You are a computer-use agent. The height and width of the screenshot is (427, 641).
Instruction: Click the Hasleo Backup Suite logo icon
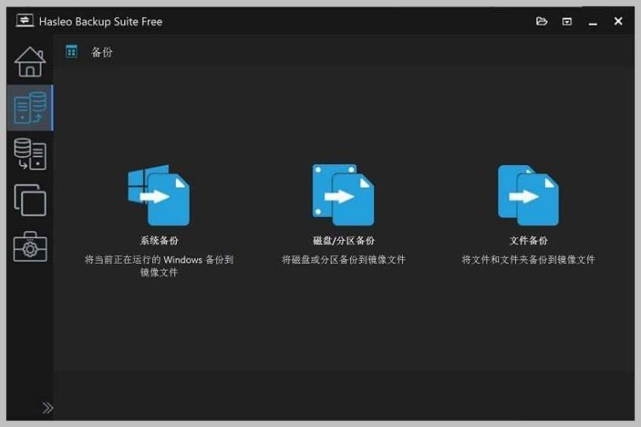[x=25, y=20]
